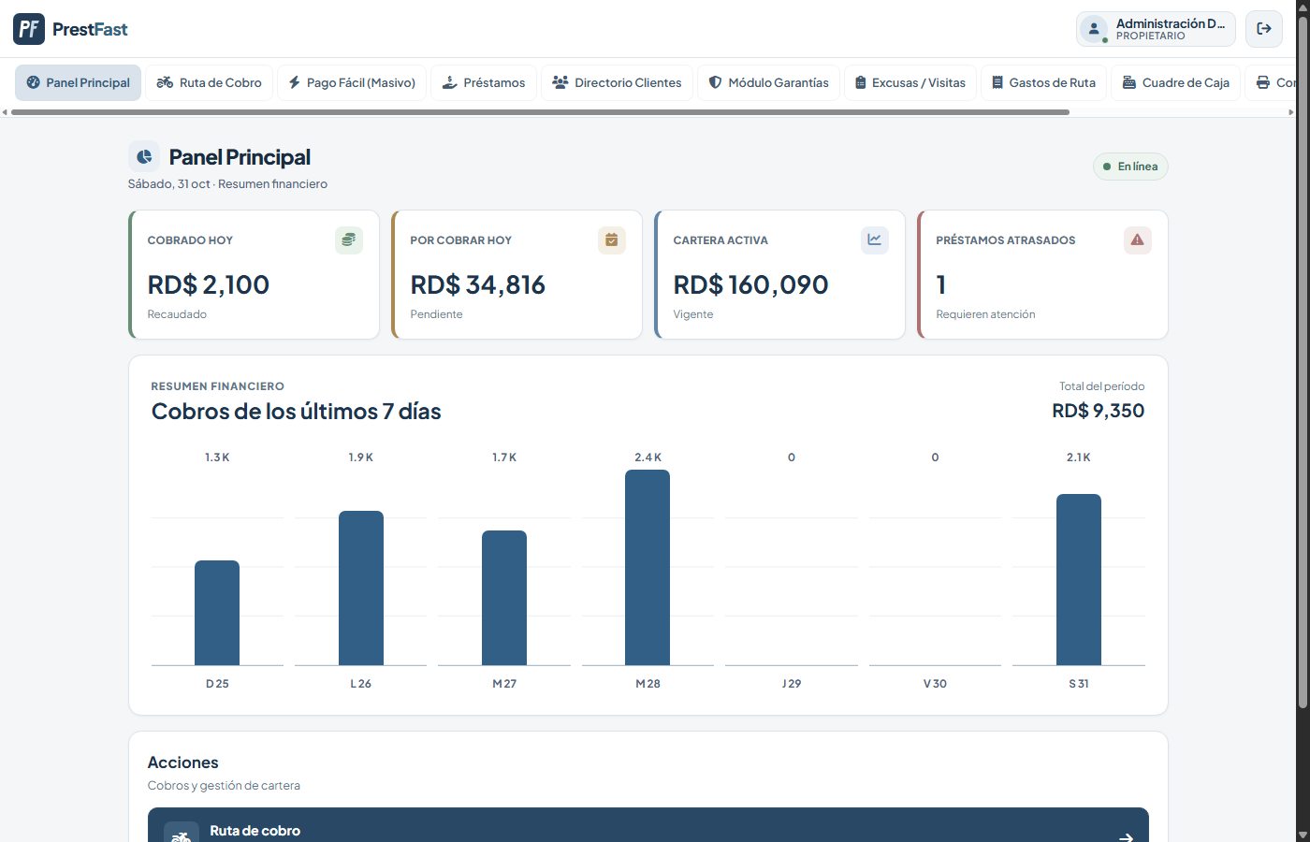
Task: Click the Acciones section heading
Action: [183, 762]
